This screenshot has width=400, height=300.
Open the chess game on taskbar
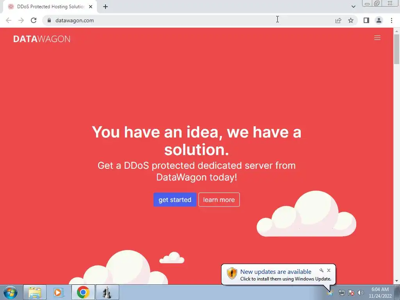click(x=107, y=292)
